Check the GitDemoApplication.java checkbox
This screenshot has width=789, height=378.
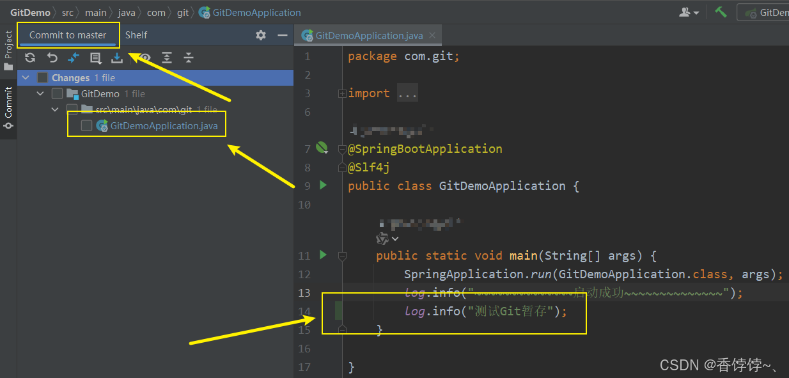click(x=87, y=125)
